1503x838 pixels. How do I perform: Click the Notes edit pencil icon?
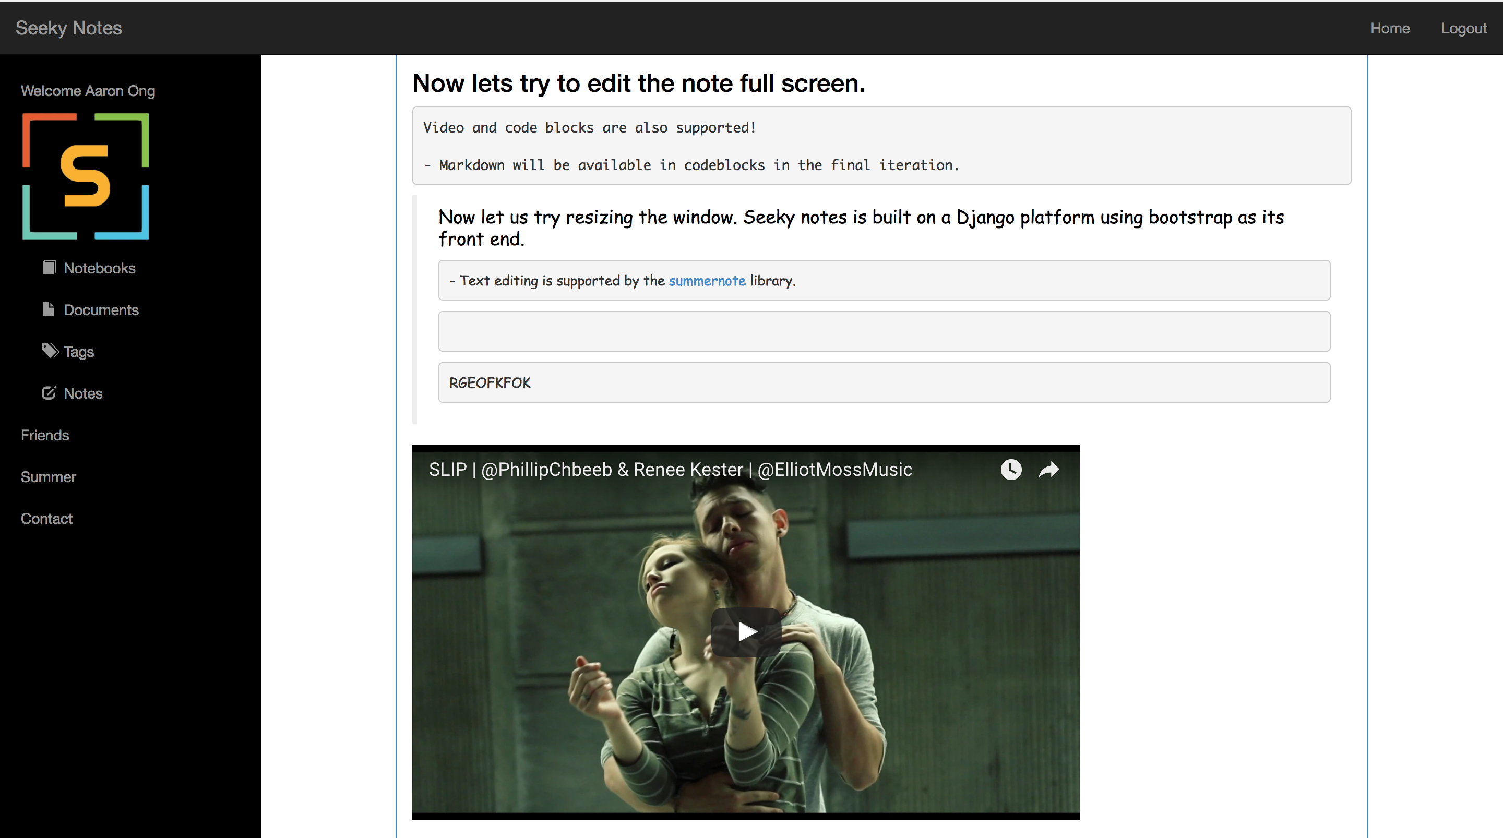point(49,393)
